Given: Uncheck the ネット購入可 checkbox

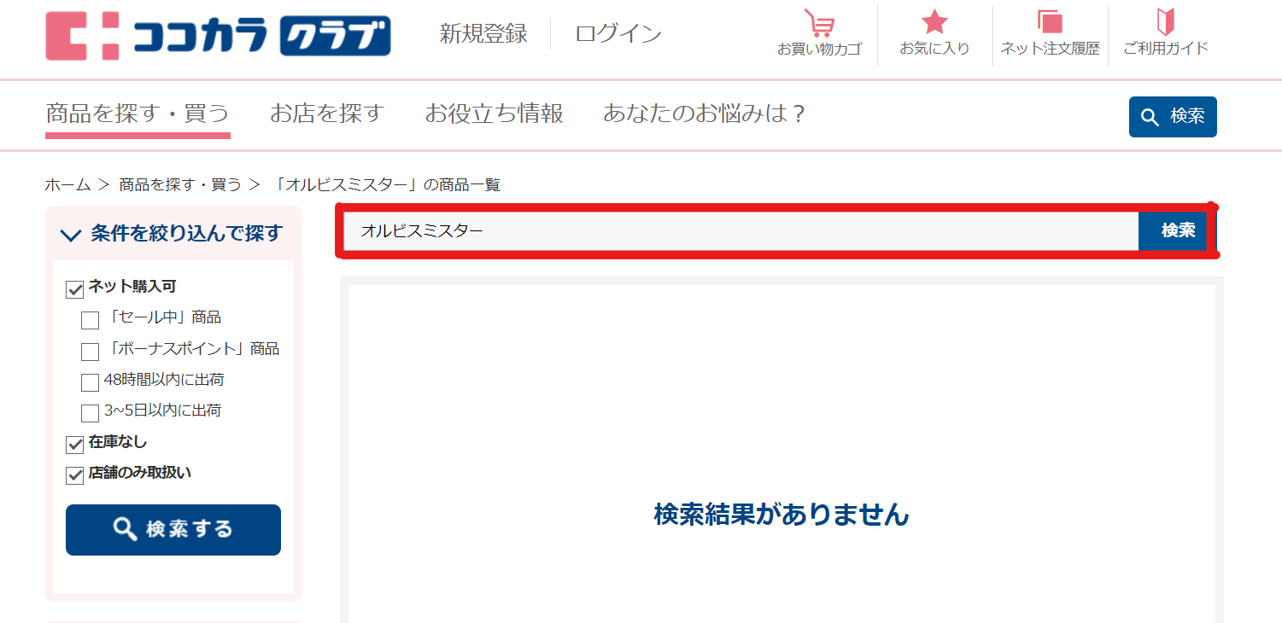Looking at the screenshot, I should pos(75,289).
